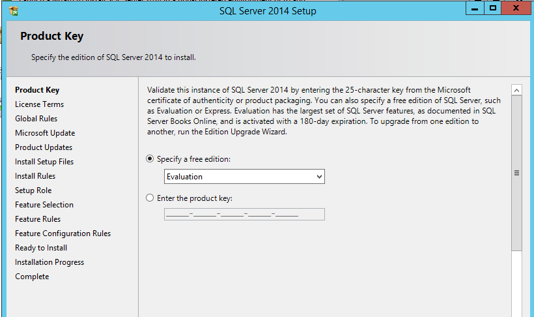
Task: Open the Evaluation edition dropdown
Action: click(244, 176)
